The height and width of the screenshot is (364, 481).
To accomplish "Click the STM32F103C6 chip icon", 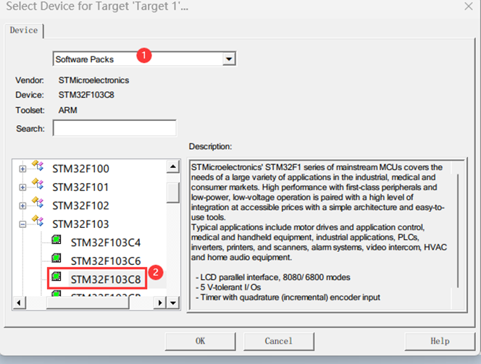I will [56, 258].
